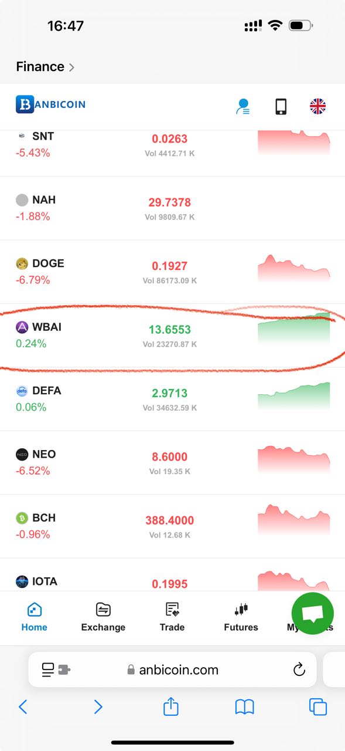Switch to the Trade tab
This screenshot has width=345, height=751.
[x=172, y=617]
